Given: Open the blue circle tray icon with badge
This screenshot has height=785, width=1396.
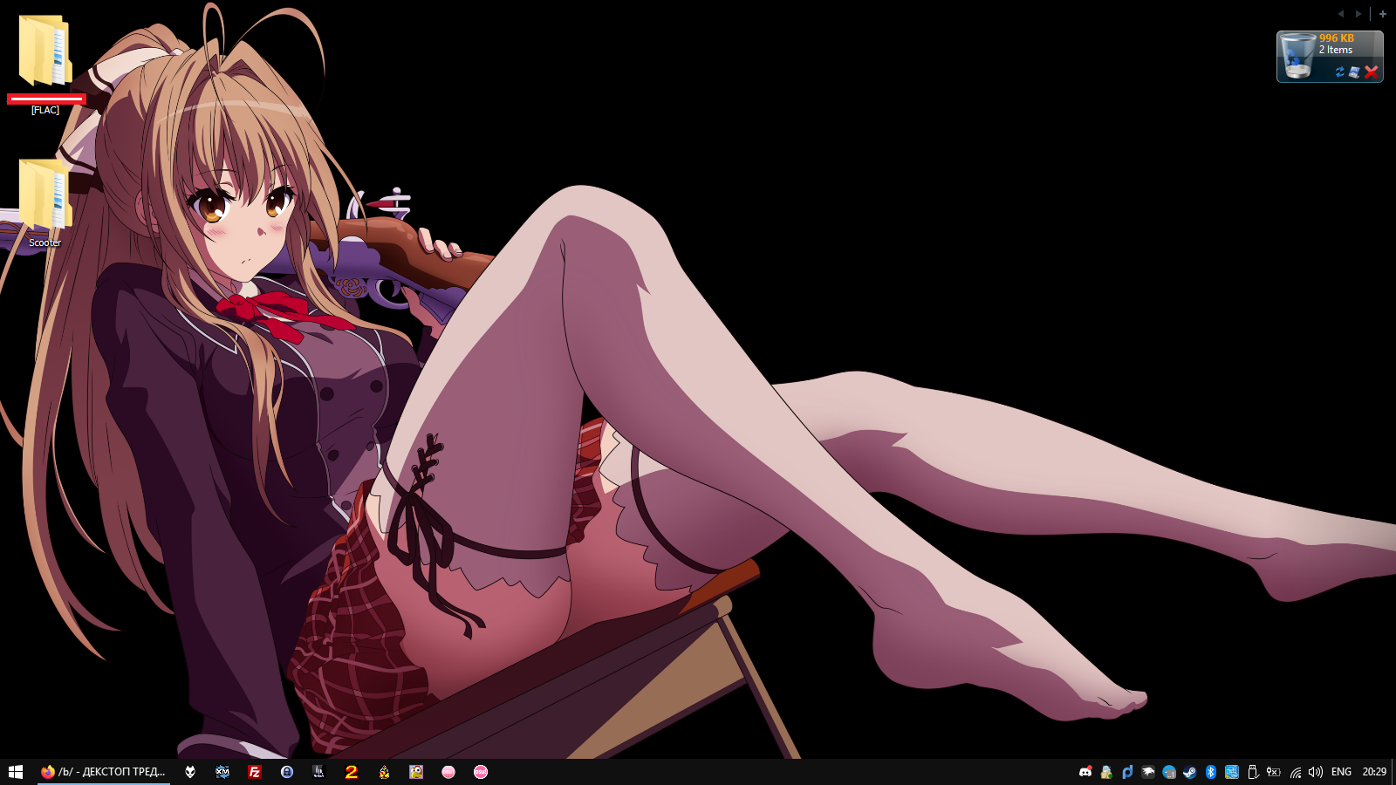Looking at the screenshot, I should (x=1169, y=772).
